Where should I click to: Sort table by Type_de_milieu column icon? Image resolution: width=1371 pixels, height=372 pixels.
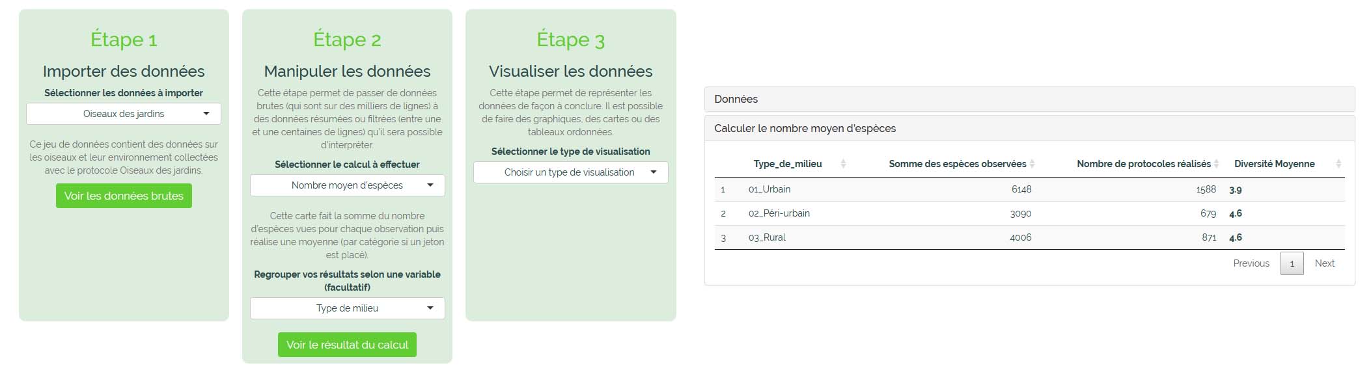coord(843,164)
